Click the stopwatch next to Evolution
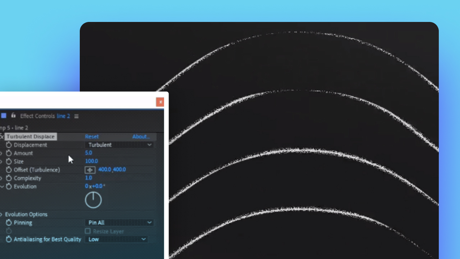This screenshot has height=259, width=460. pos(8,186)
